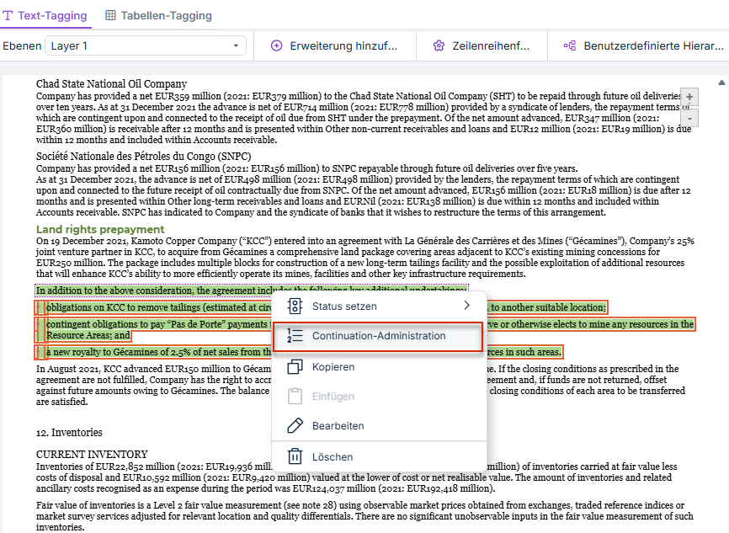Click the Chad State National Oil Company heading

[112, 83]
